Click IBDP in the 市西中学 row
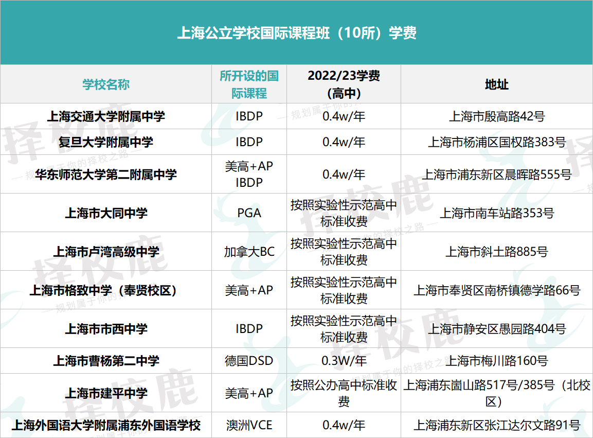This screenshot has width=593, height=438. tap(249, 328)
